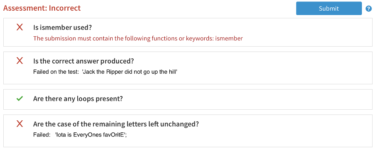
Task: Expand 'Is the correct answer produced?' test result
Action: (83, 61)
